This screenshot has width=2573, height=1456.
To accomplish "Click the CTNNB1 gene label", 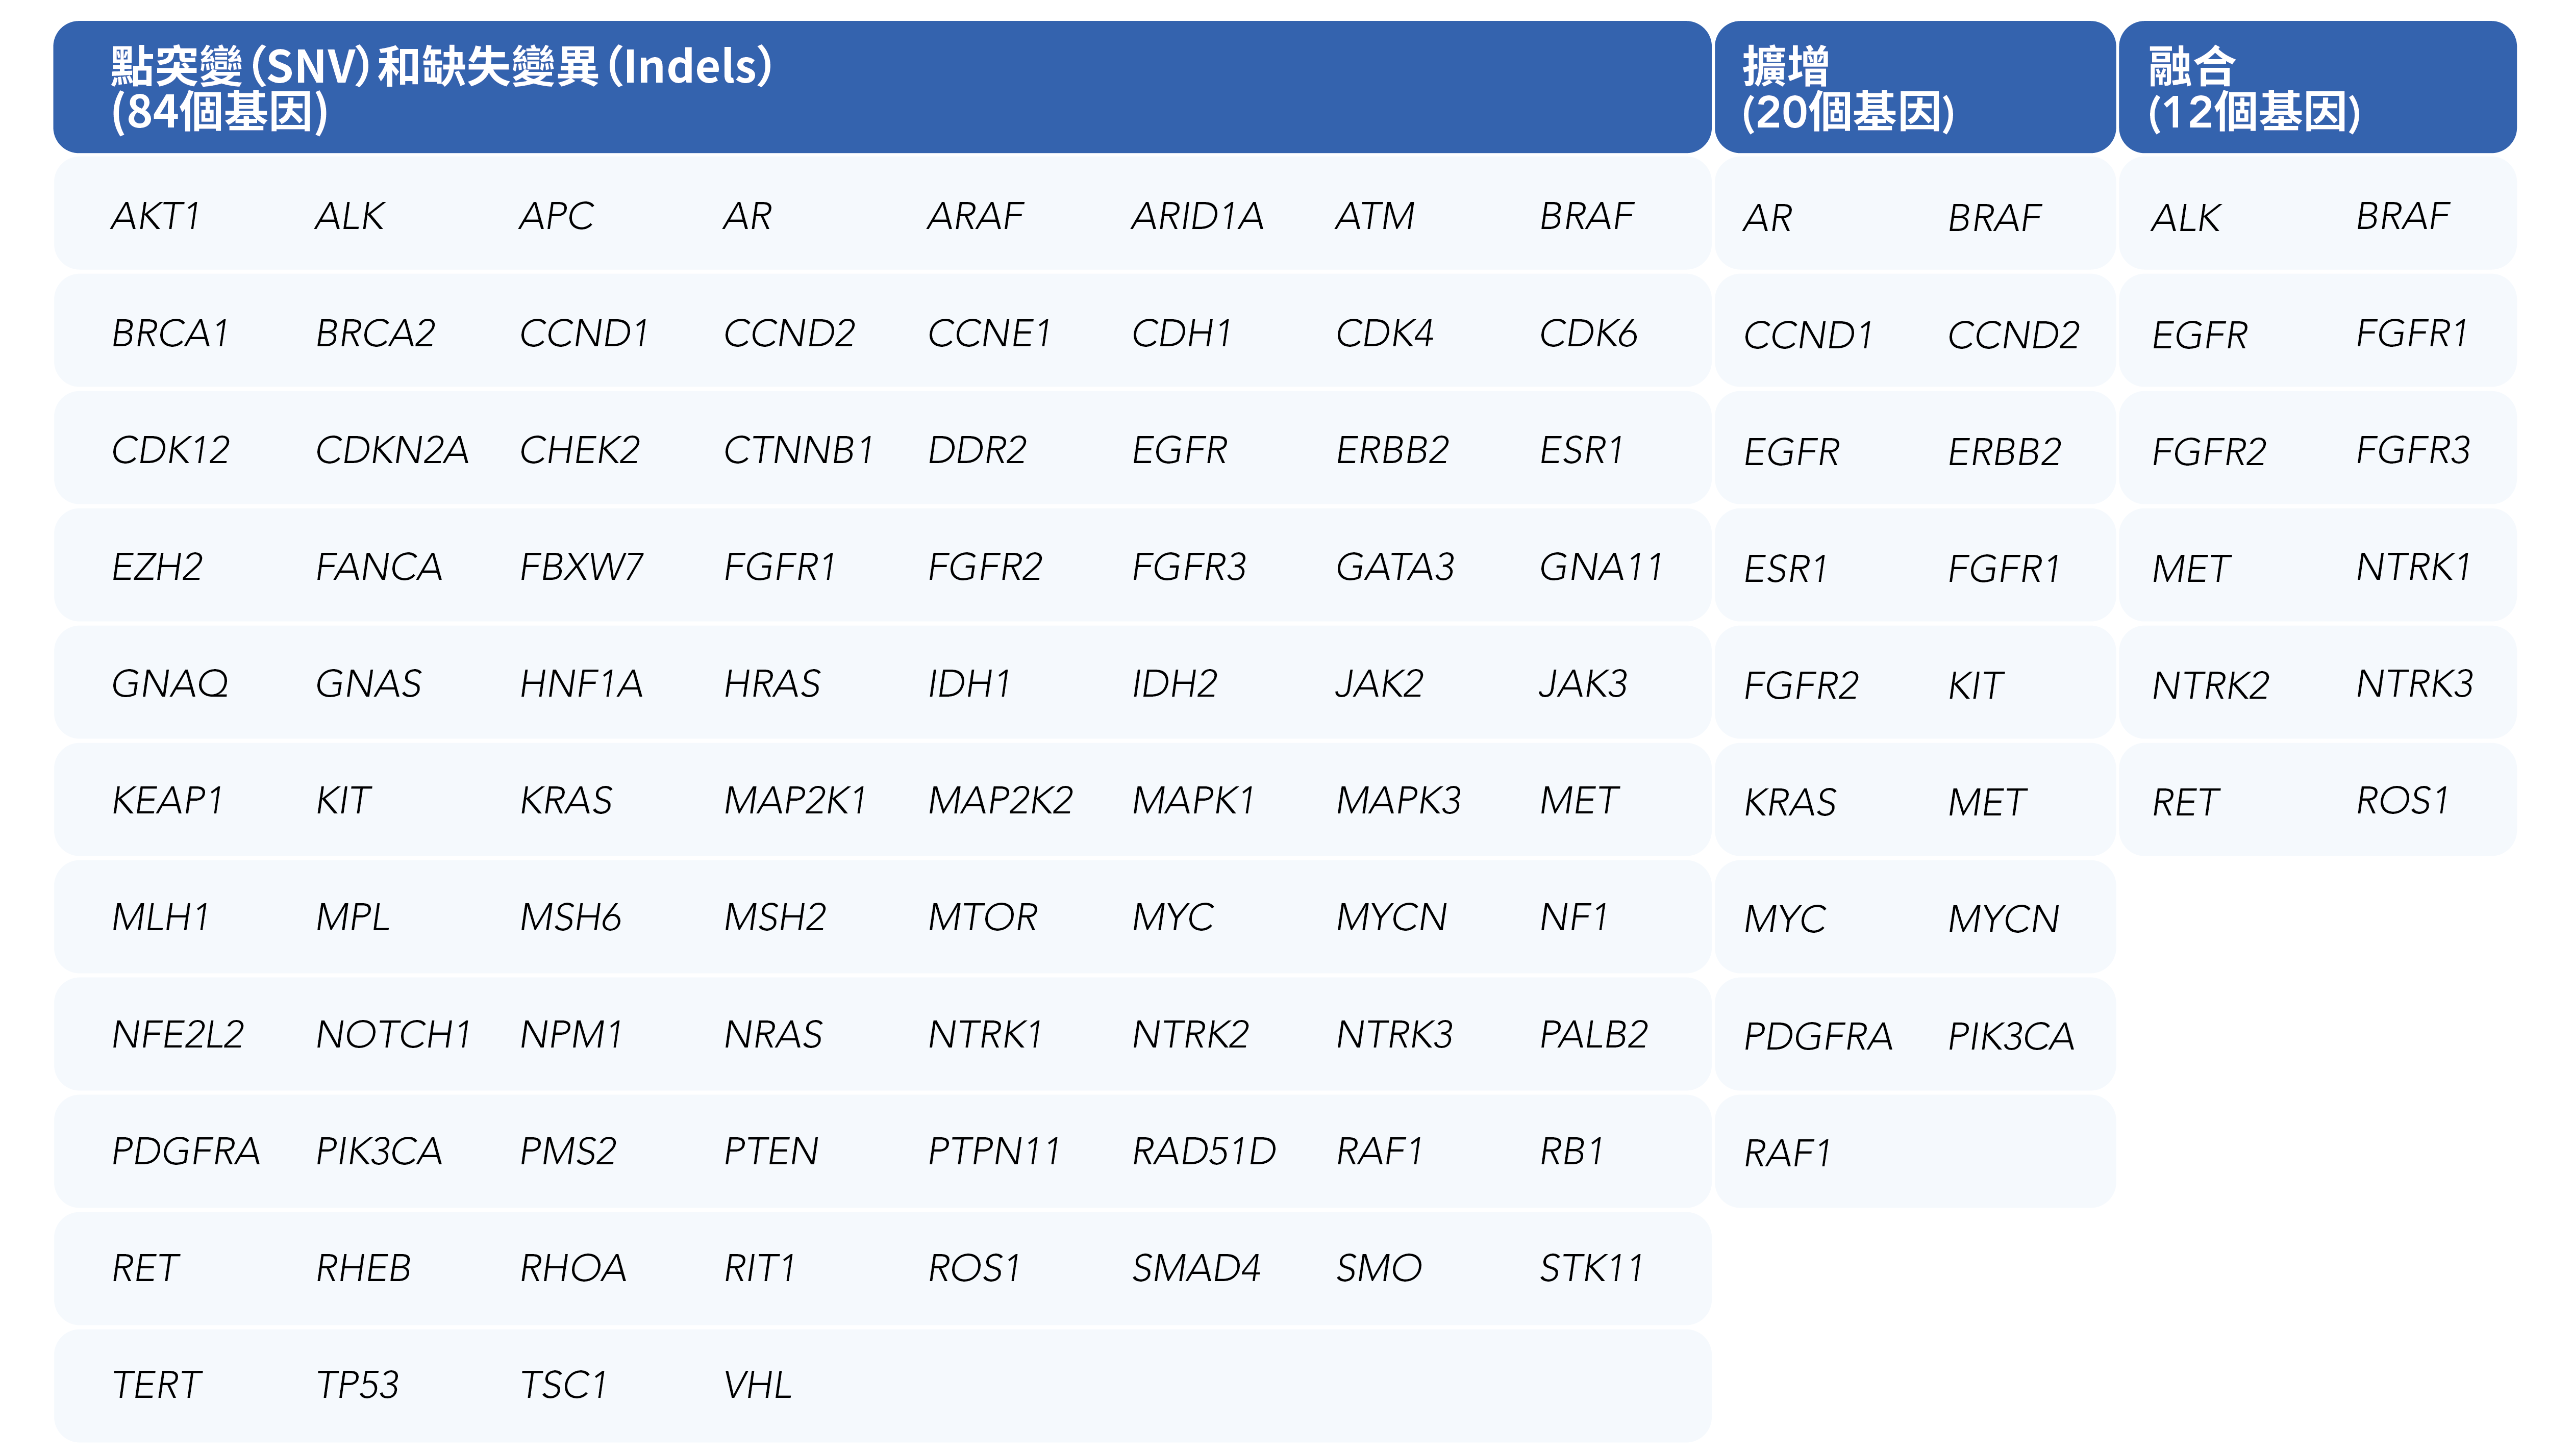I will (797, 450).
